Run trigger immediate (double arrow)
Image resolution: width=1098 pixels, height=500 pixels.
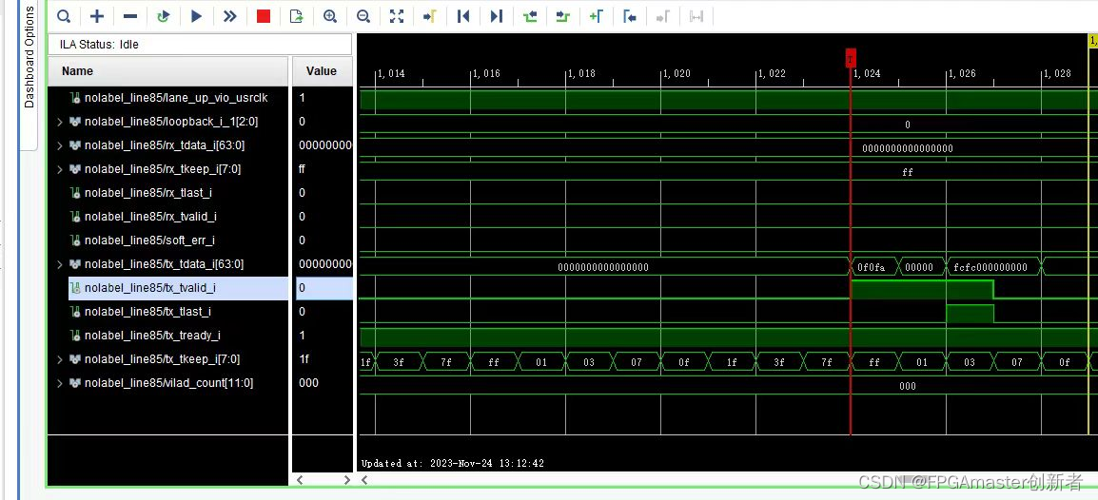coord(229,16)
